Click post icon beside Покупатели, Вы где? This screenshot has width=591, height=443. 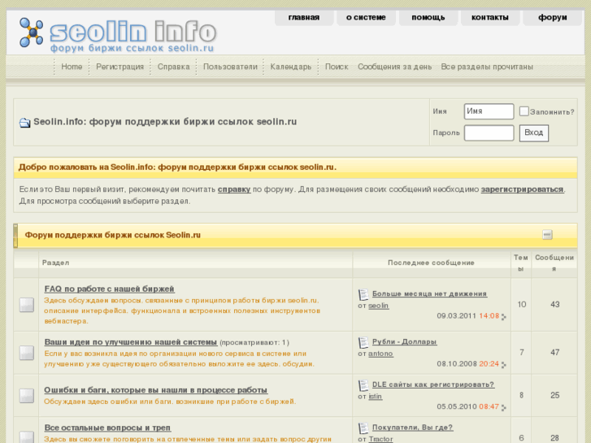click(x=363, y=428)
